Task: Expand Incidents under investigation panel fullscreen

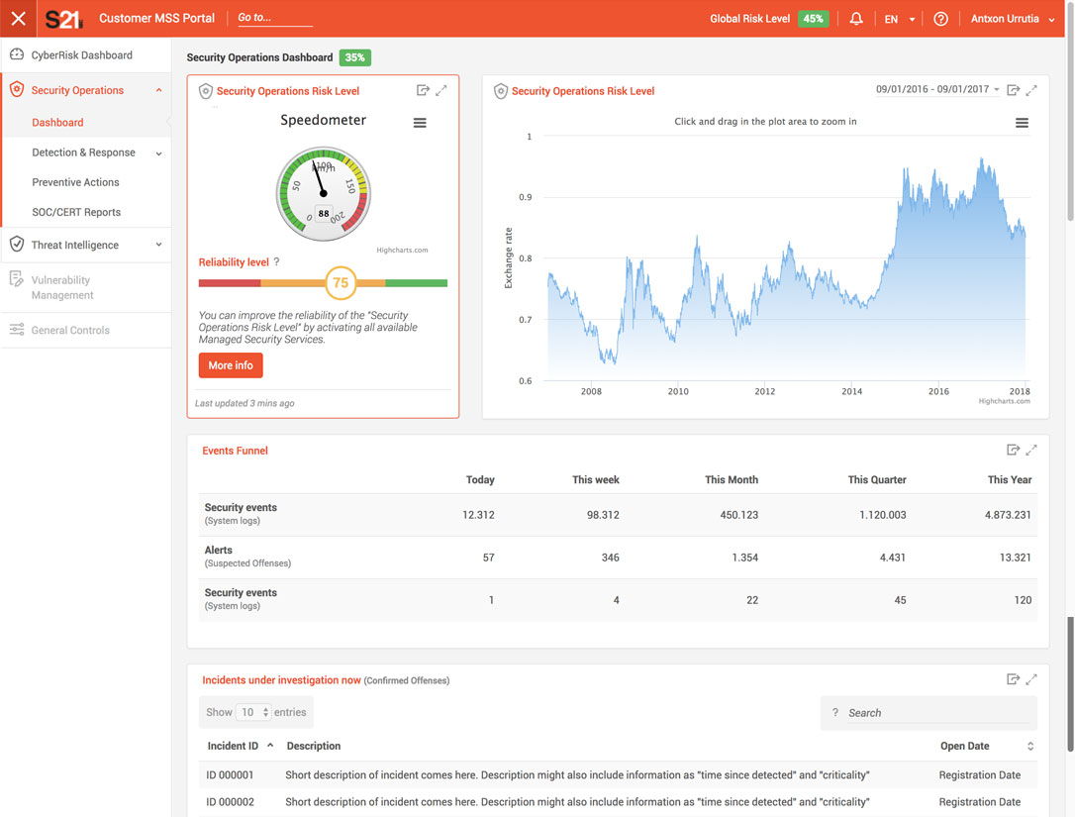Action: click(1031, 679)
